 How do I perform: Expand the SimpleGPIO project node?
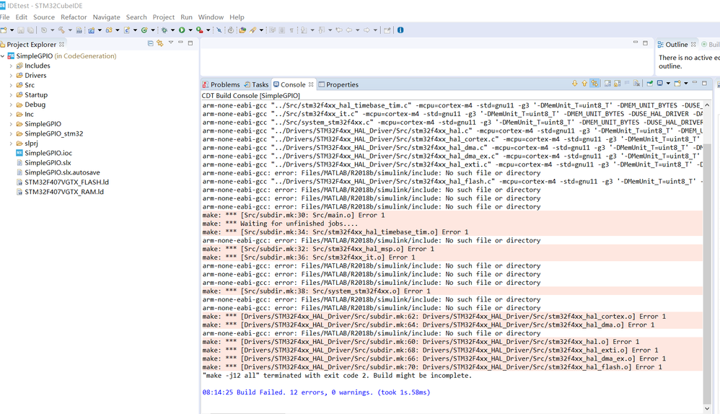pyautogui.click(x=3, y=56)
